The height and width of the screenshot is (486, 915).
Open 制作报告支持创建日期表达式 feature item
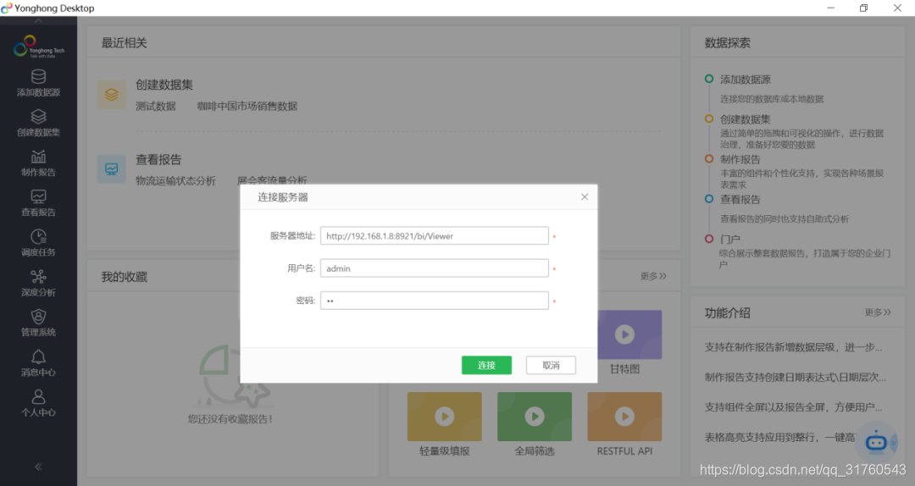click(x=795, y=378)
